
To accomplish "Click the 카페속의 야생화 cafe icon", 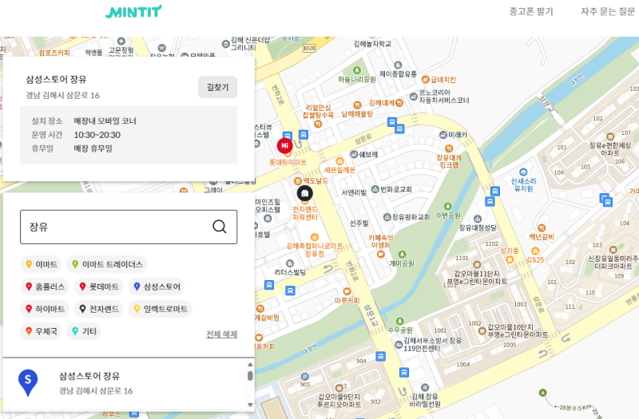I will click(x=381, y=254).
